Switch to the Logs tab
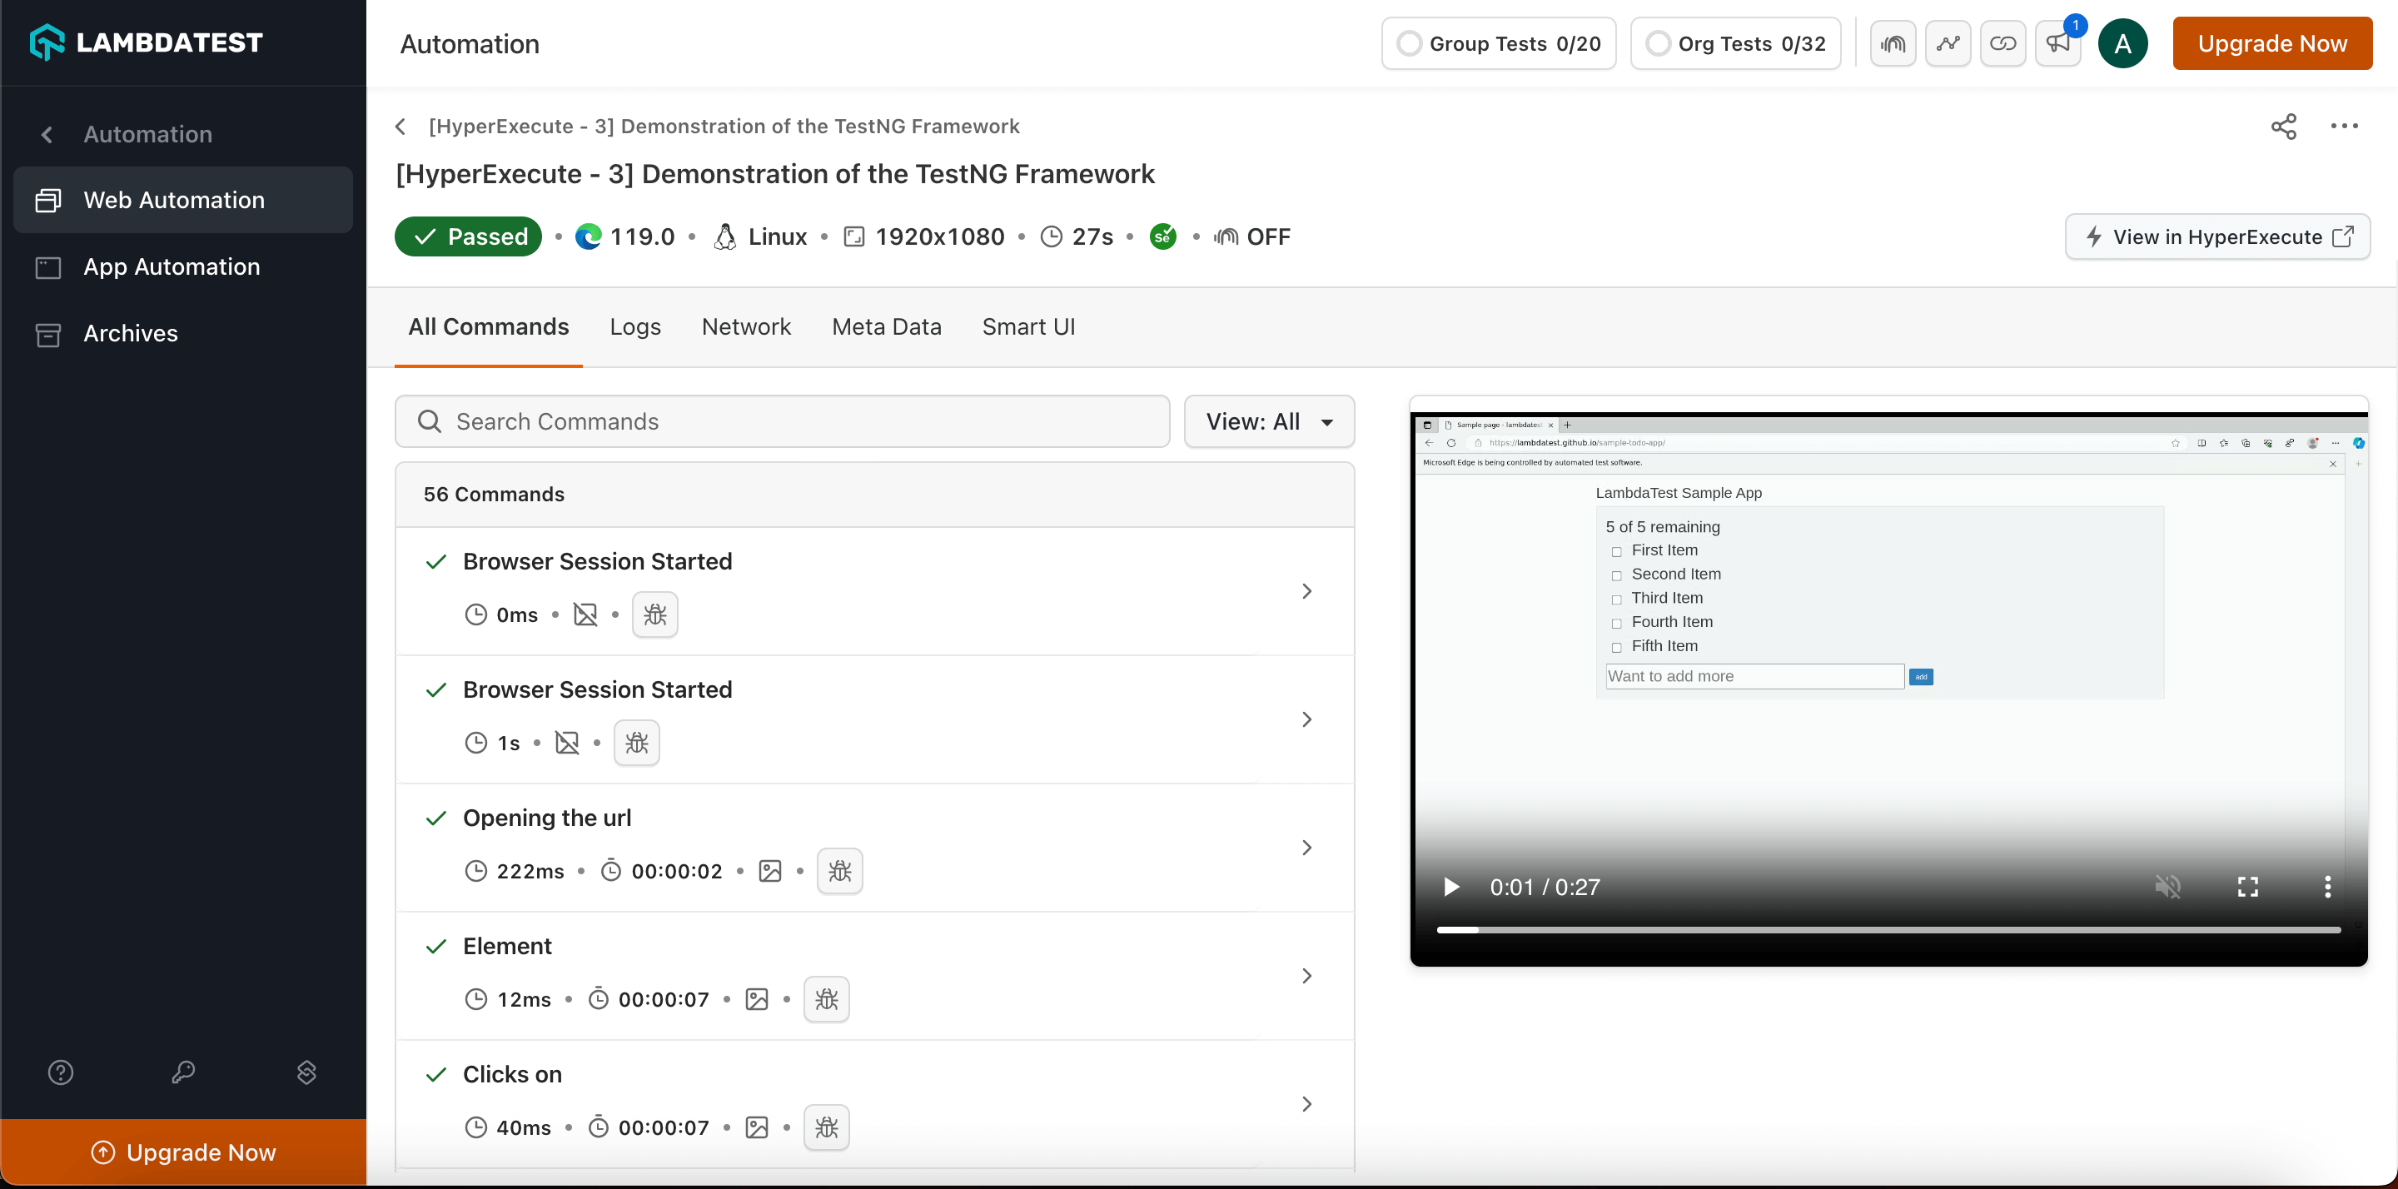The width and height of the screenshot is (2398, 1189). click(634, 327)
